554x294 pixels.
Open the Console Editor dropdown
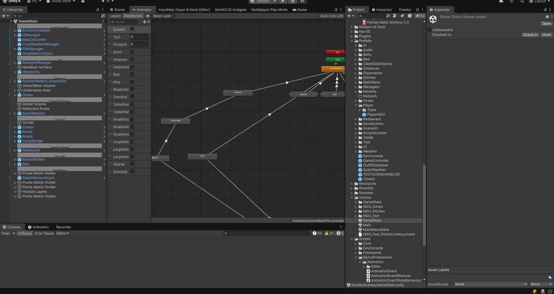point(62,233)
